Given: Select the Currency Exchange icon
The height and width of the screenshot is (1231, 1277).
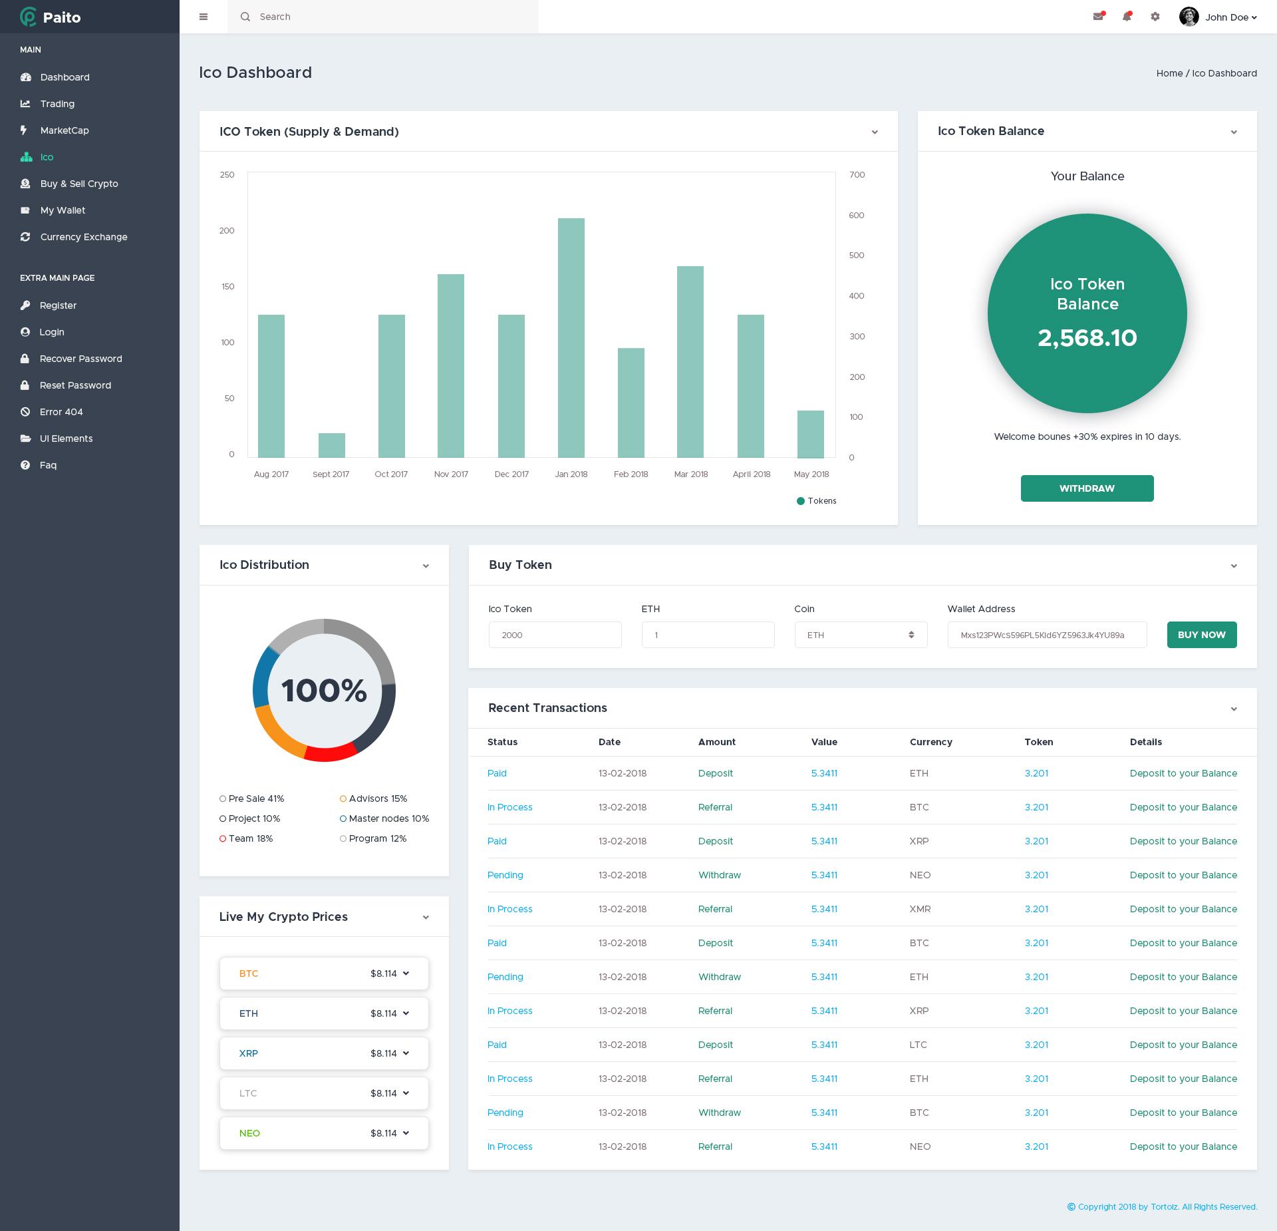Looking at the screenshot, I should click(25, 237).
